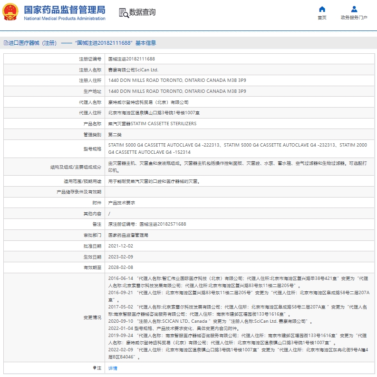Image resolution: width=377 pixels, height=377 pixels.
Task: Select approval date 2021-12-02
Action: pyautogui.click(x=120, y=246)
